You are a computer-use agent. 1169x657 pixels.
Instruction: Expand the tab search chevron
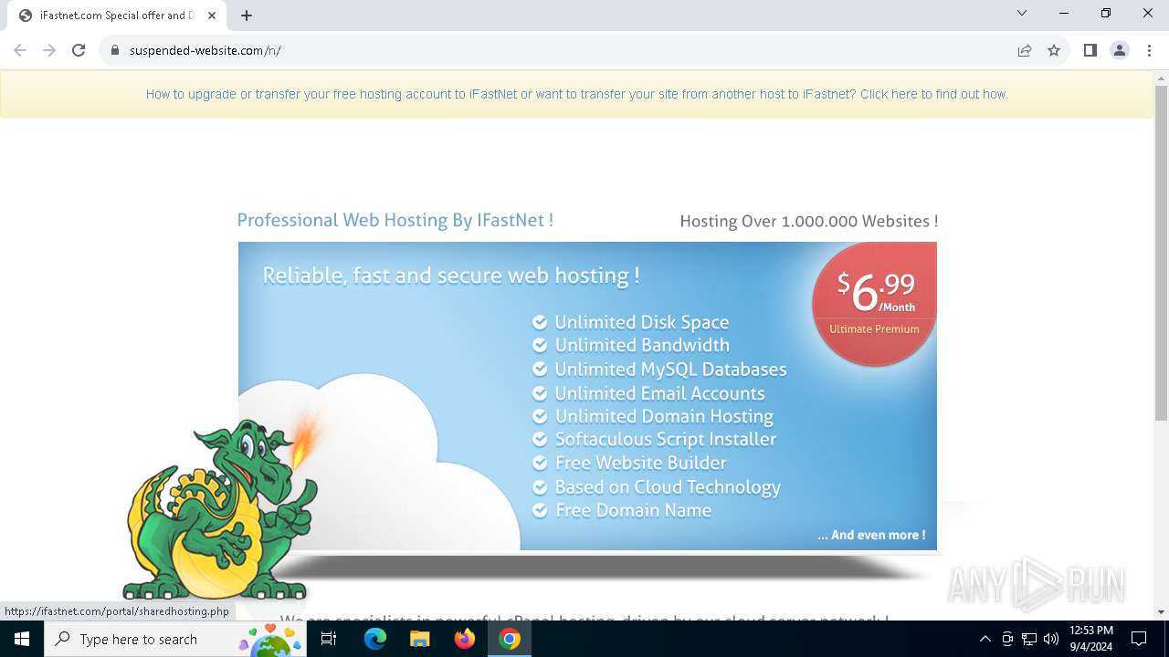(1022, 13)
